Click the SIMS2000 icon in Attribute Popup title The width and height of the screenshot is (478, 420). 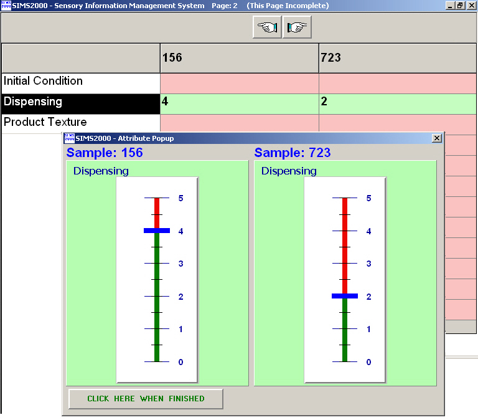[x=69, y=138]
